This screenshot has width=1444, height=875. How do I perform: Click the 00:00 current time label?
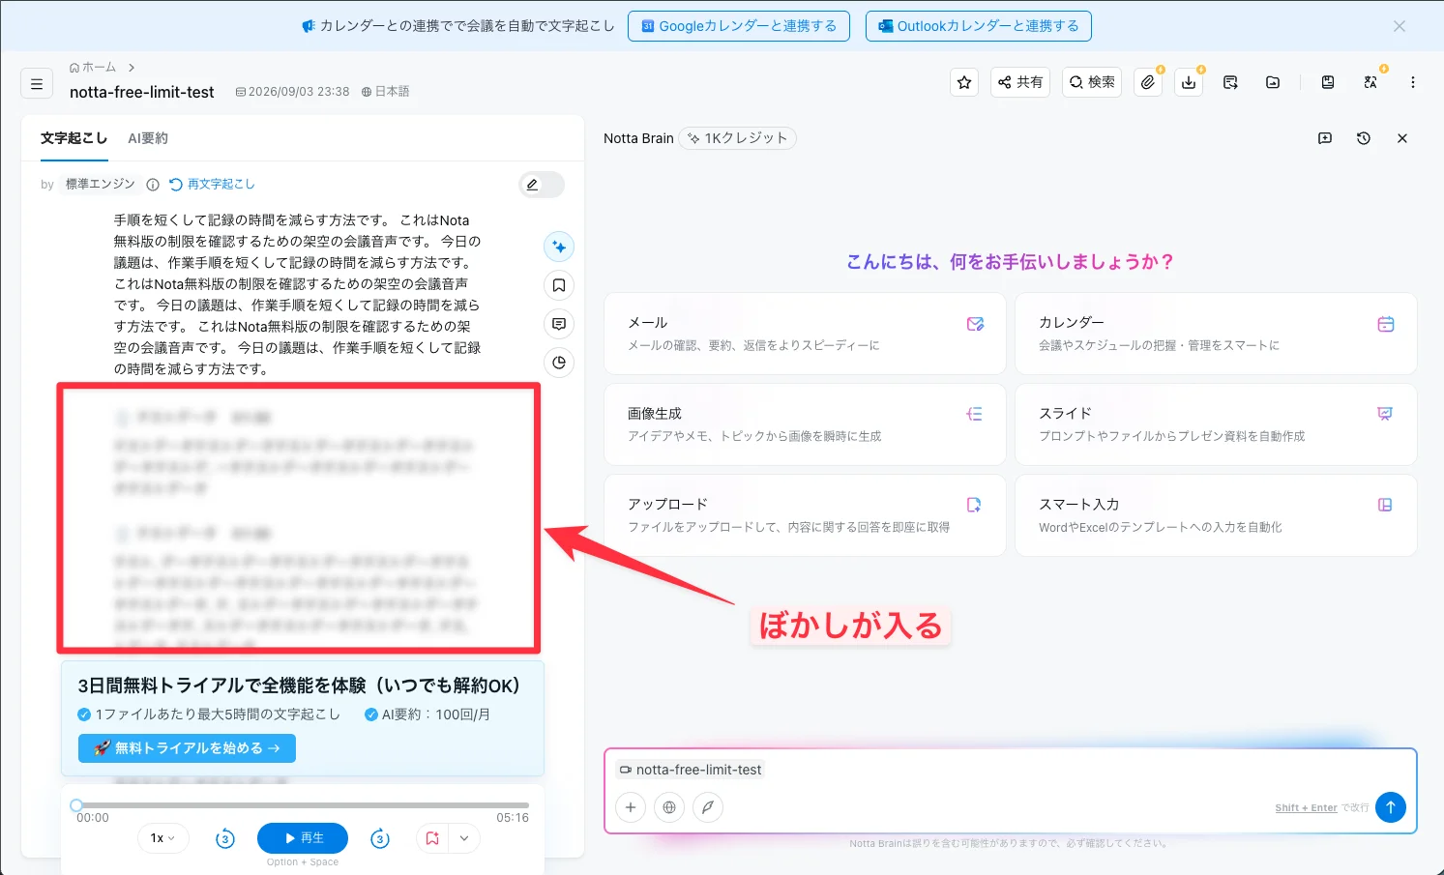click(93, 818)
